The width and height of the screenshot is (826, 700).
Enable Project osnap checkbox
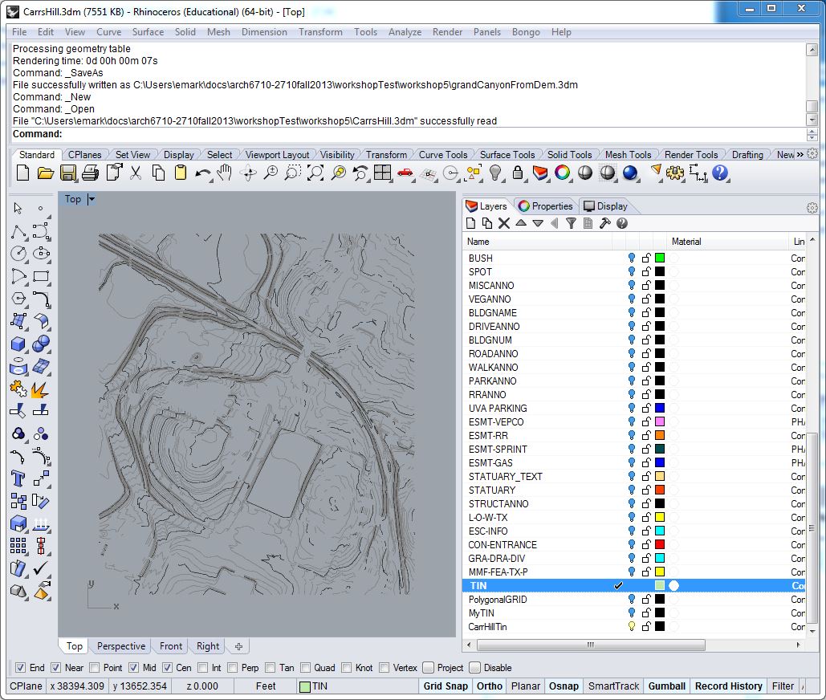pos(429,668)
